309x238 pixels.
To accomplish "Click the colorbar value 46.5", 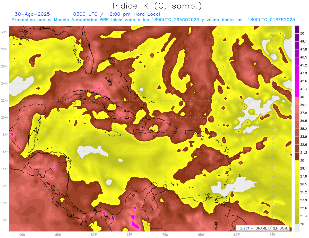I will (303, 57).
